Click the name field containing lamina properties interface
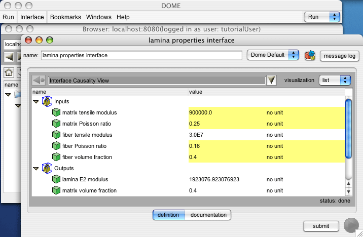363x237 pixels. [x=141, y=55]
